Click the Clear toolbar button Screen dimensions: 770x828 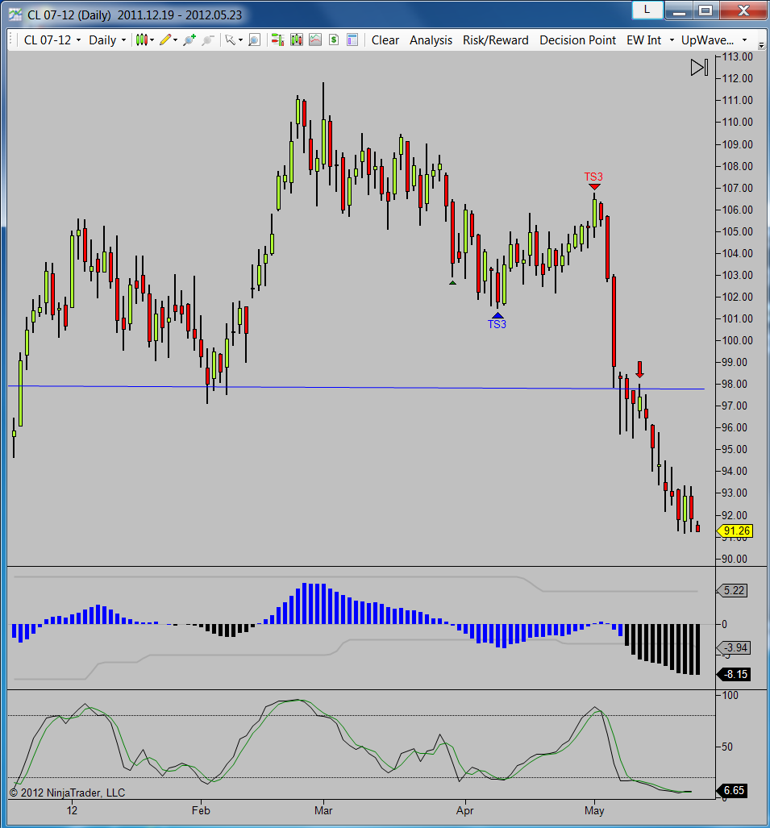pyautogui.click(x=385, y=40)
